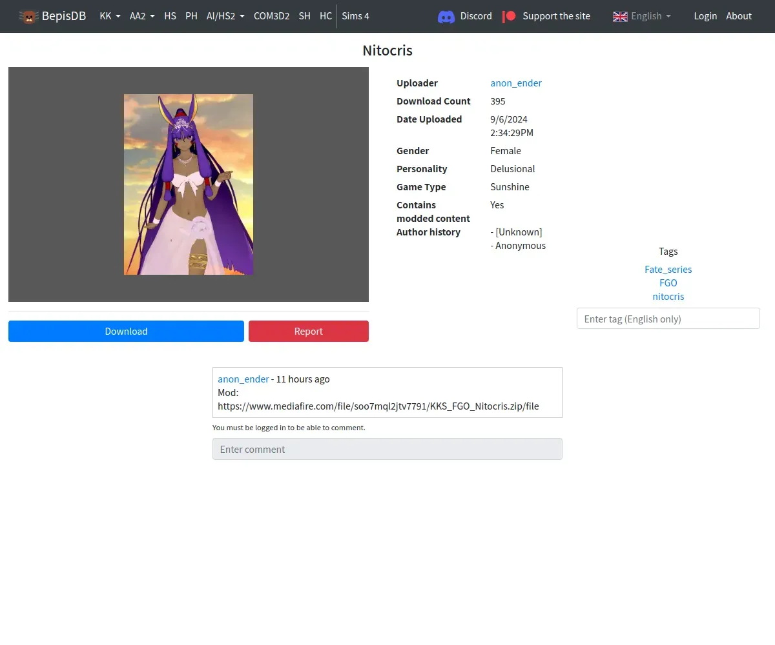Open the Discord link text
Screen dimensions: 775x645
[x=476, y=16]
